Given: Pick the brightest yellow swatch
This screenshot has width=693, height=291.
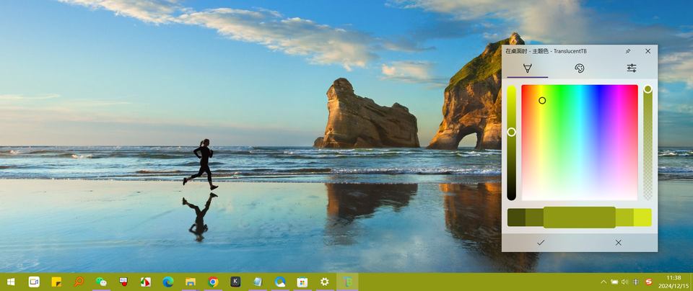Looking at the screenshot, I should pos(642,218).
